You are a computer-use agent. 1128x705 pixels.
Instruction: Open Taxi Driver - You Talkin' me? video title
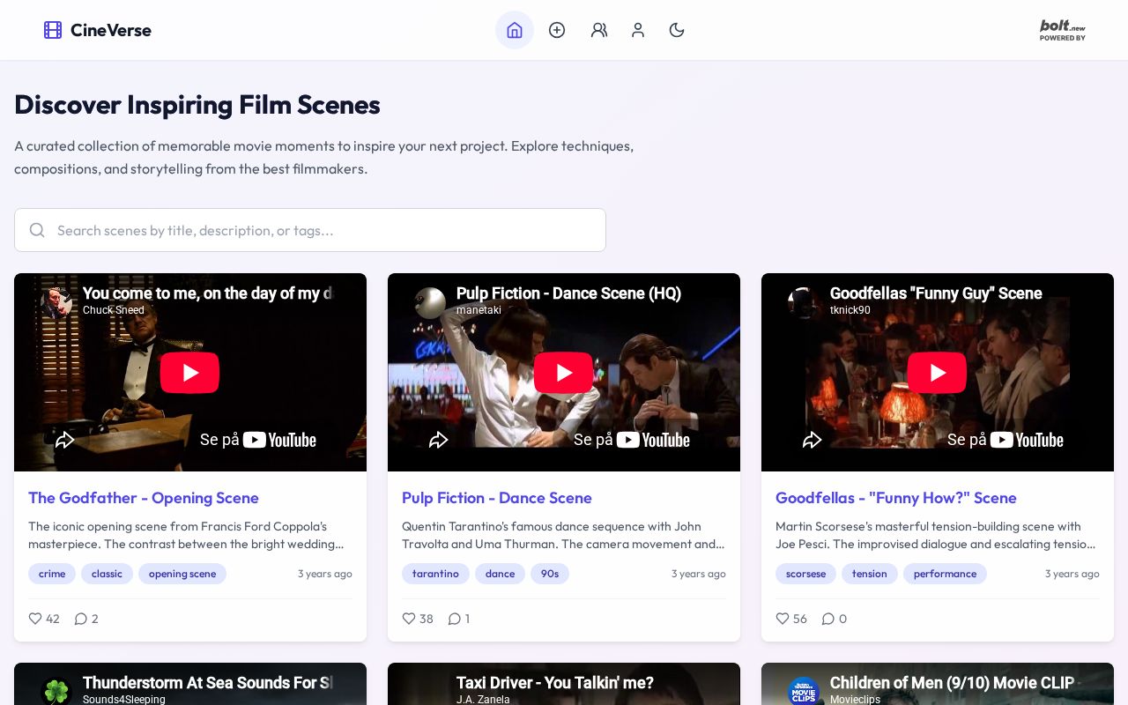(555, 683)
